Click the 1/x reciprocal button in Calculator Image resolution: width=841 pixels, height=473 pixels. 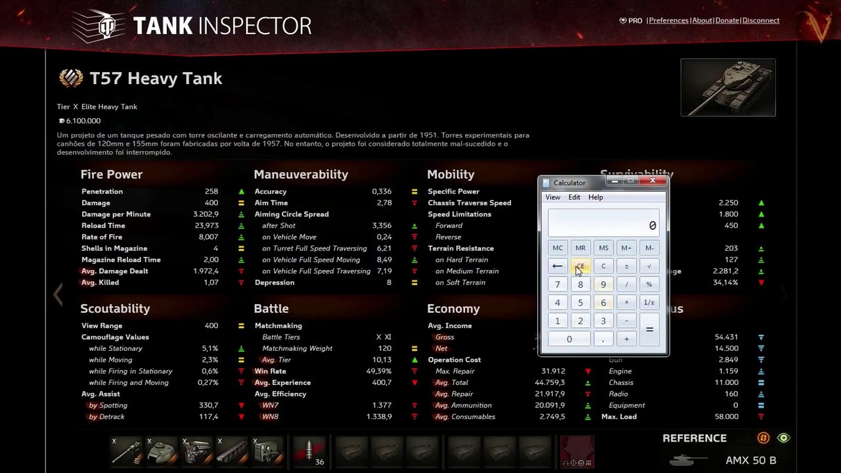tap(649, 303)
